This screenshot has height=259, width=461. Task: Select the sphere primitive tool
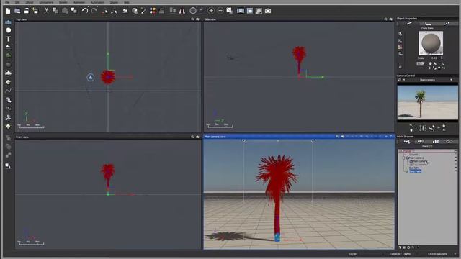(8, 30)
